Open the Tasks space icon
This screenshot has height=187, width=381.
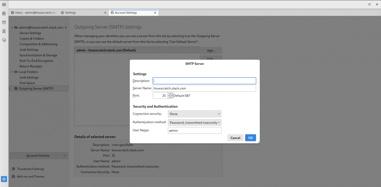coord(4,31)
